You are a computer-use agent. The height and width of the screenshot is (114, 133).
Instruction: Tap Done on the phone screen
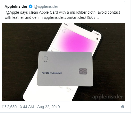coord(66,24)
